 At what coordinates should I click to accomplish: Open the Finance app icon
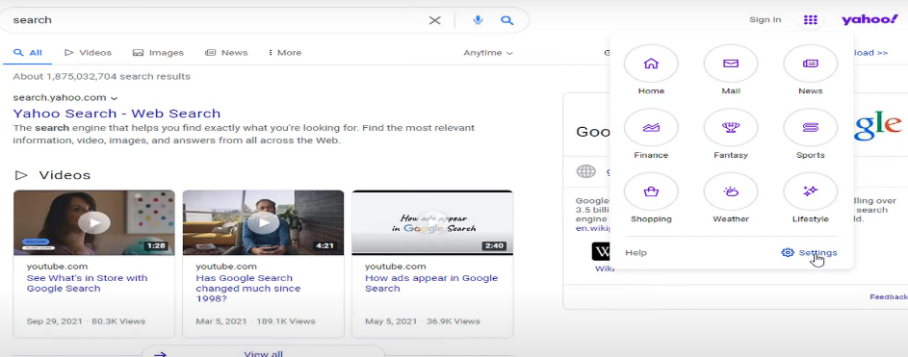click(651, 127)
